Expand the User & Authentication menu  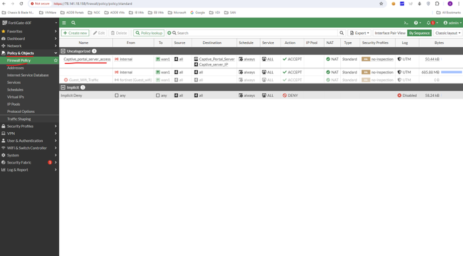coord(29,141)
